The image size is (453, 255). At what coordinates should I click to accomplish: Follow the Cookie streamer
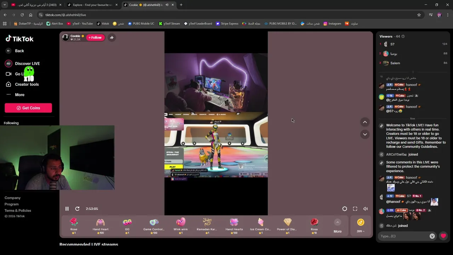point(95,38)
